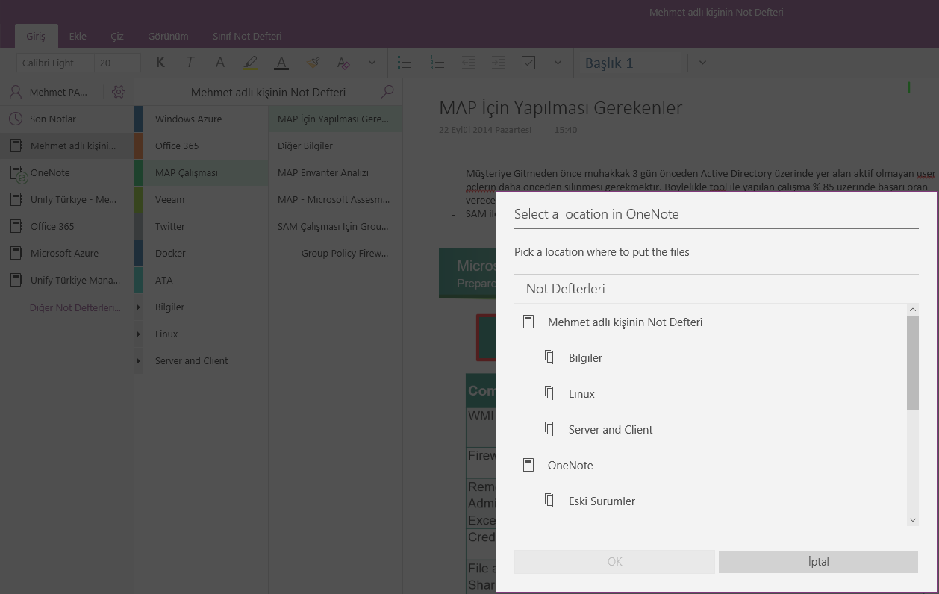
Task: Open the Diğer Bilgiler page
Action: pos(336,146)
